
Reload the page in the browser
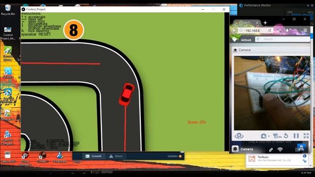point(270,30)
